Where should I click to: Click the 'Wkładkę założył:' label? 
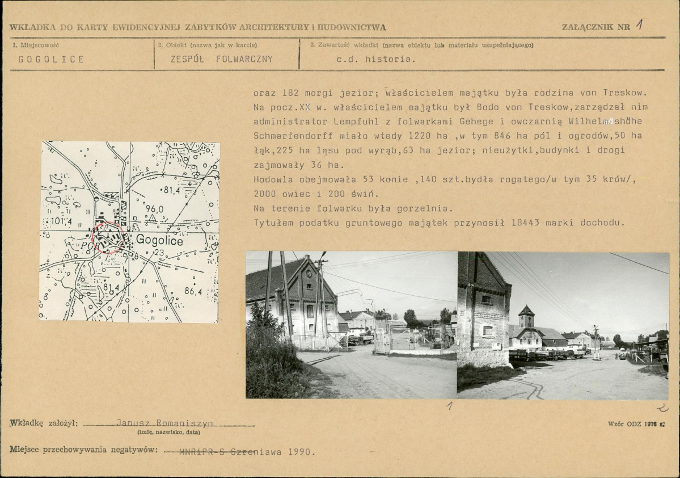coord(44,423)
